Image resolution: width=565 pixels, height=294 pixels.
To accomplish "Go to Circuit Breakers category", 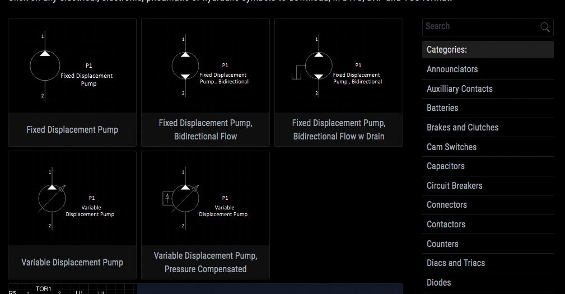I will 454,185.
